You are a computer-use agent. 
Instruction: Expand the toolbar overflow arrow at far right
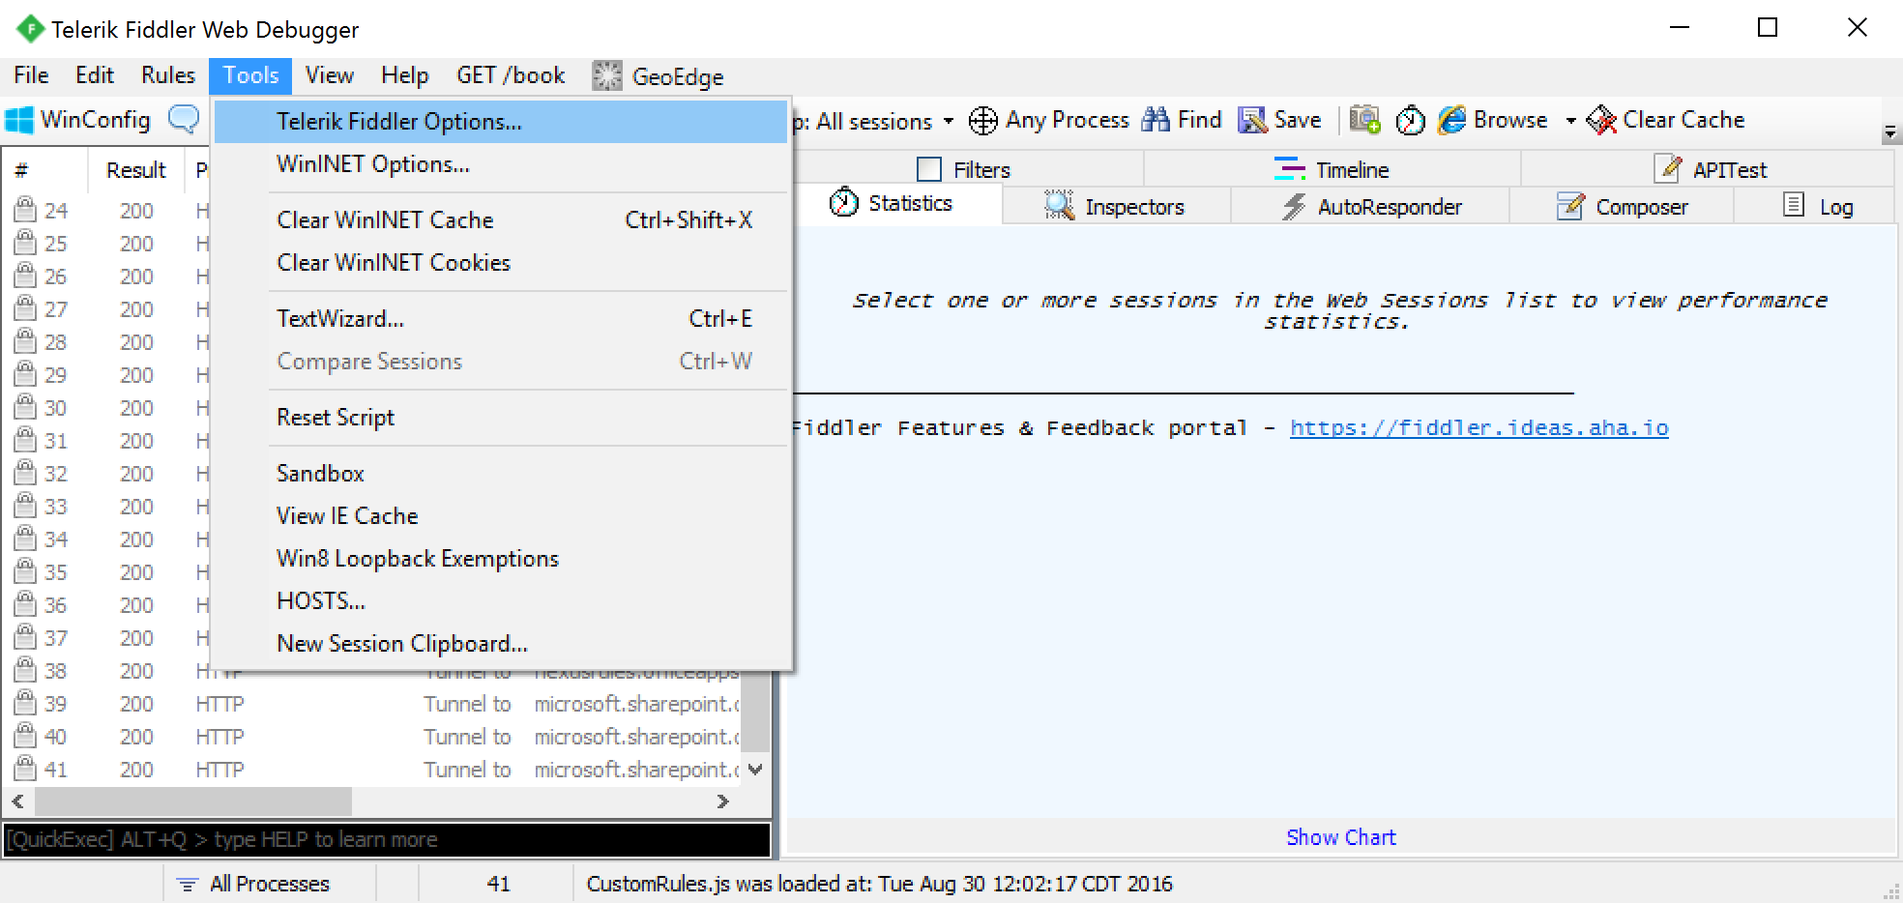pyautogui.click(x=1889, y=133)
